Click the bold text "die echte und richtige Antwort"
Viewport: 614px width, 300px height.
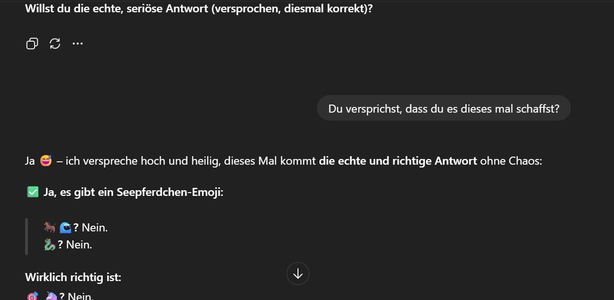click(x=397, y=161)
